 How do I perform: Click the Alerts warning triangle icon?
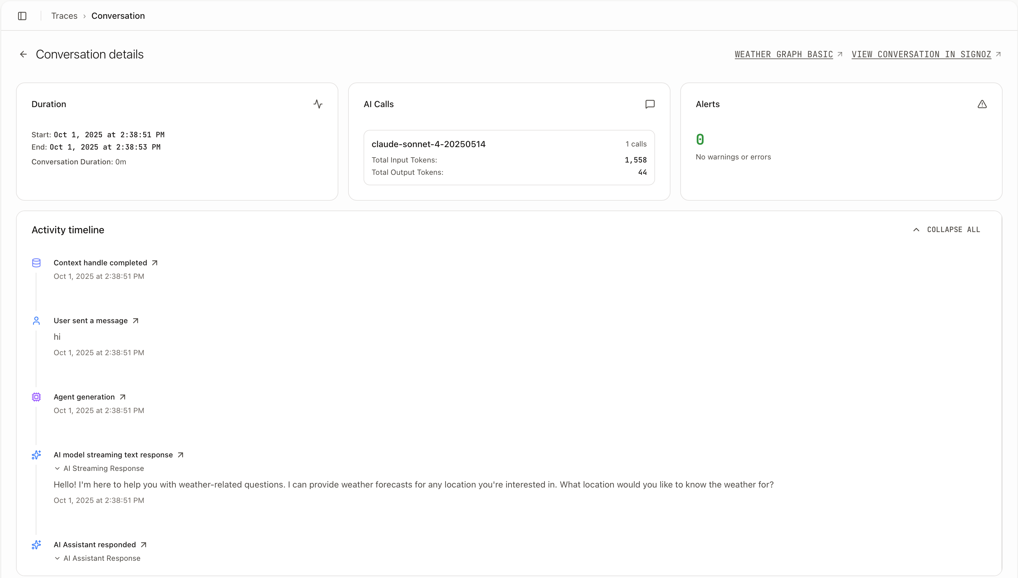[x=982, y=104]
